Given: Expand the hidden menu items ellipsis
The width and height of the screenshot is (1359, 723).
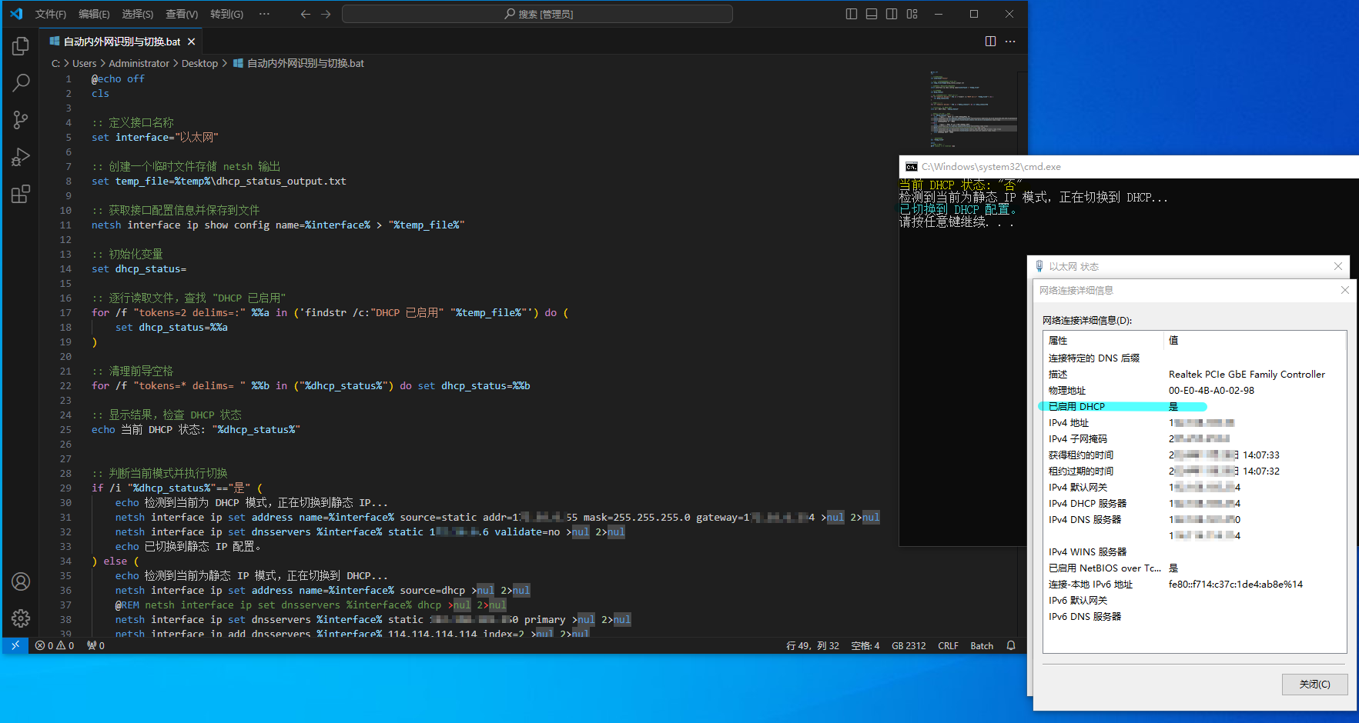Looking at the screenshot, I should [x=264, y=14].
